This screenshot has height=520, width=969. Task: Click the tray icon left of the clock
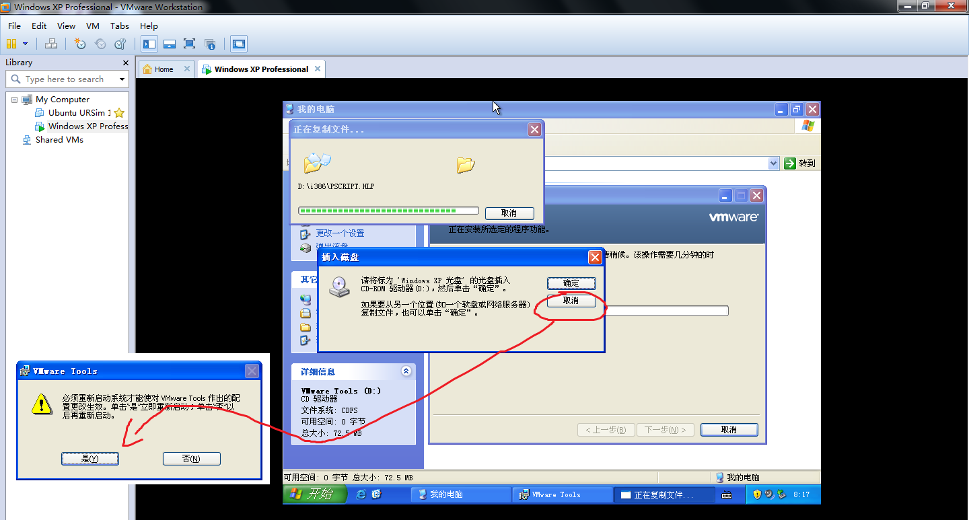(x=781, y=494)
